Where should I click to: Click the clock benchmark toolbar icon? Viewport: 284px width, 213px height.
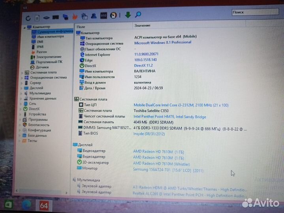[x=114, y=15]
